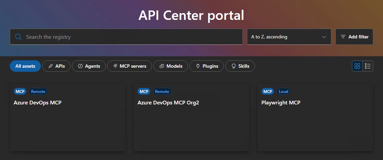
Task: Open the A to Z sort dropdown
Action: click(289, 37)
